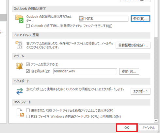This screenshot has height=133, width=160.
Task: Uncheck アラームを表示する checkbox
Action: tap(28, 64)
